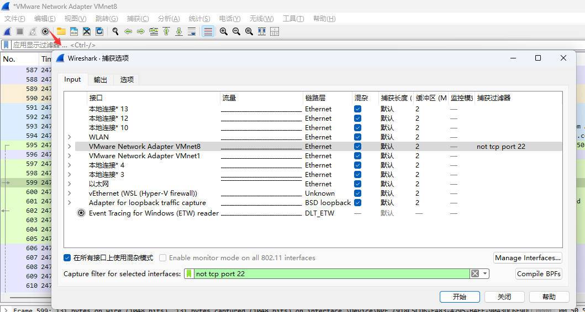The image size is (585, 312).
Task: Uncheck promiscuous for vEthernet WSL interface
Action: click(357, 193)
